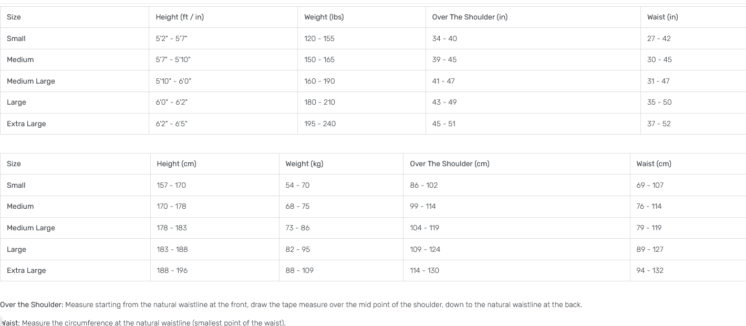Select the 178 - 183 height cell
This screenshot has width=746, height=326.
point(214,228)
